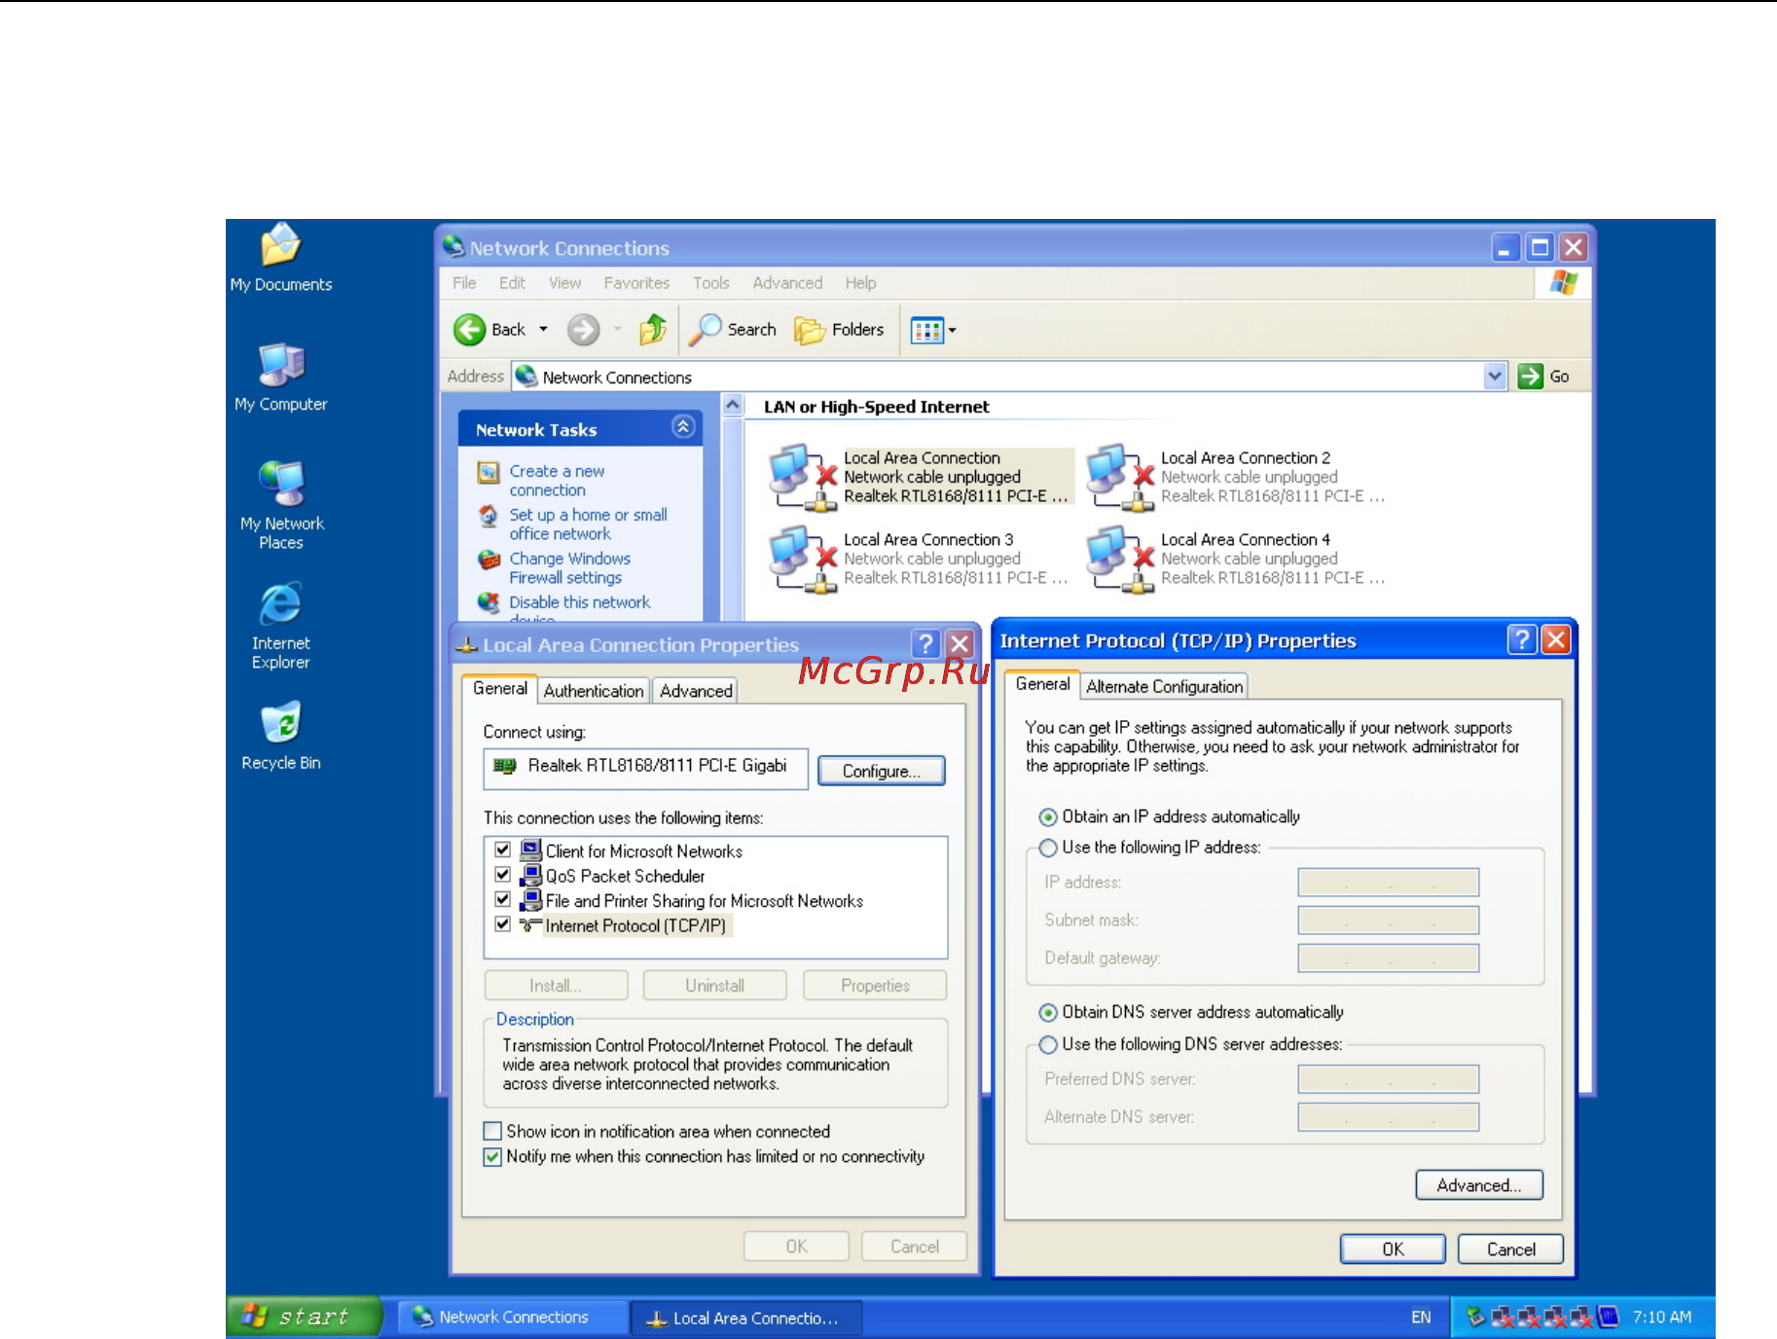Uncheck Internet Protocol (TCP/IP) checkbox
1777x1339 pixels.
click(x=503, y=924)
